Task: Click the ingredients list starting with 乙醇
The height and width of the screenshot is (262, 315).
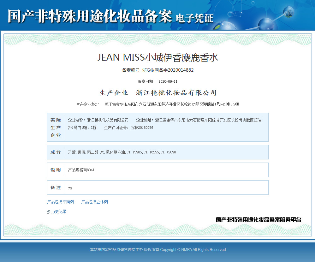Action: point(122,152)
